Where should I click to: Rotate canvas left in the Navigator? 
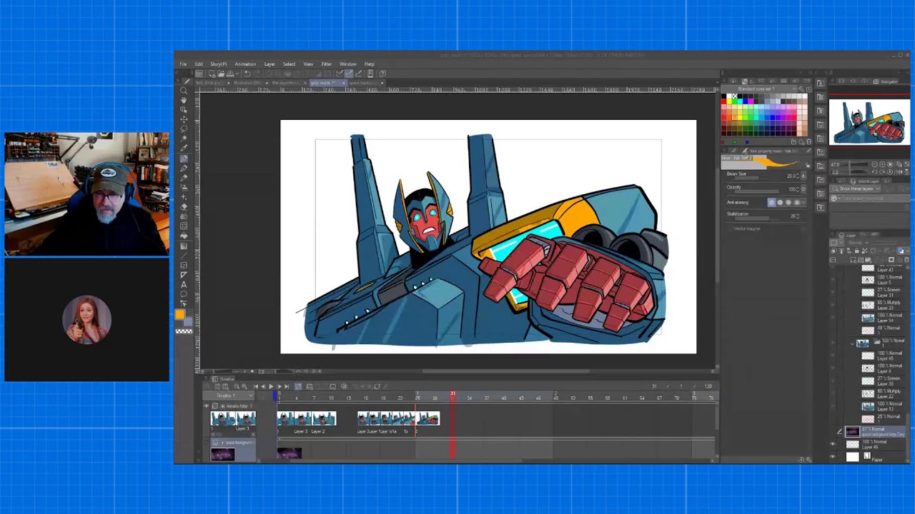coord(874,172)
